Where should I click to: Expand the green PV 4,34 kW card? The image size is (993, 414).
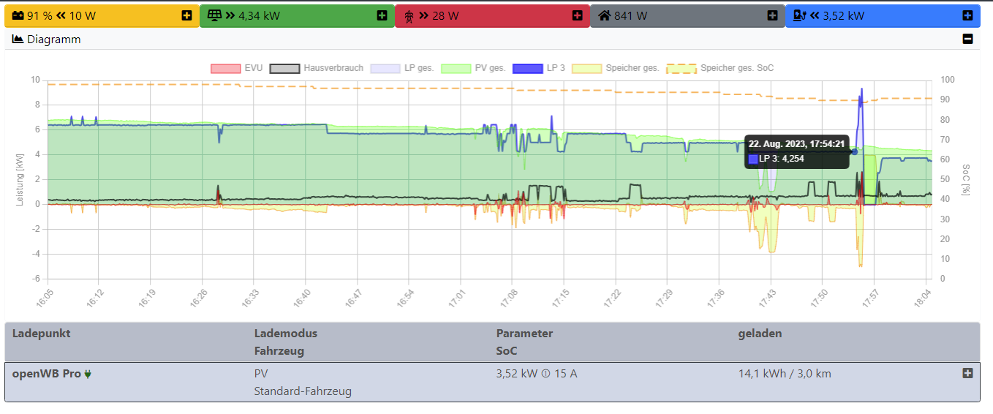point(382,15)
